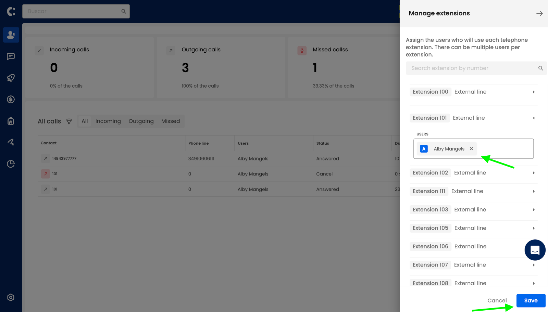
Task: Expand Extension 102 row
Action: (534, 173)
